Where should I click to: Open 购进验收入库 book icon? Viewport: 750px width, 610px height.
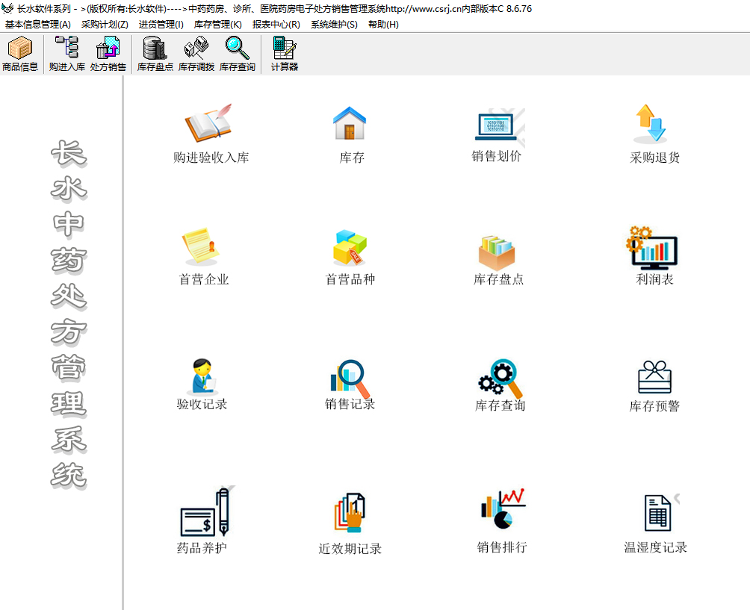208,123
